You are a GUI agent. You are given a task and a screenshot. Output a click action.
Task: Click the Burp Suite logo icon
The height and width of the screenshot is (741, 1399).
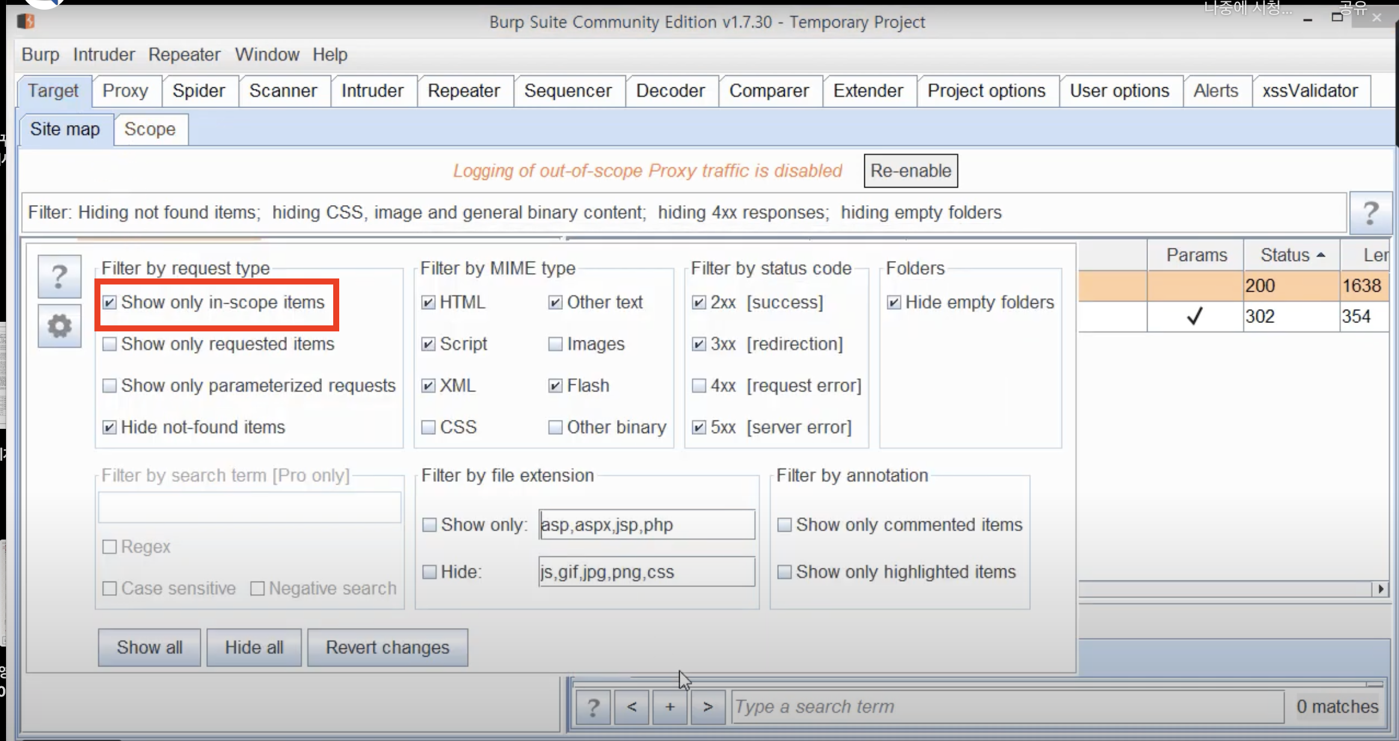point(26,22)
